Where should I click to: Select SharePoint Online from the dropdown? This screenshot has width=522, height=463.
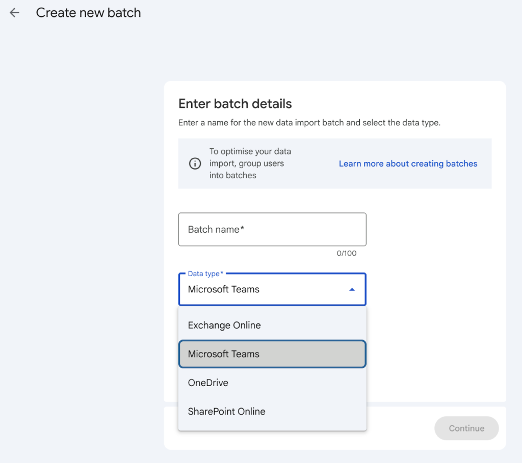tap(272, 412)
